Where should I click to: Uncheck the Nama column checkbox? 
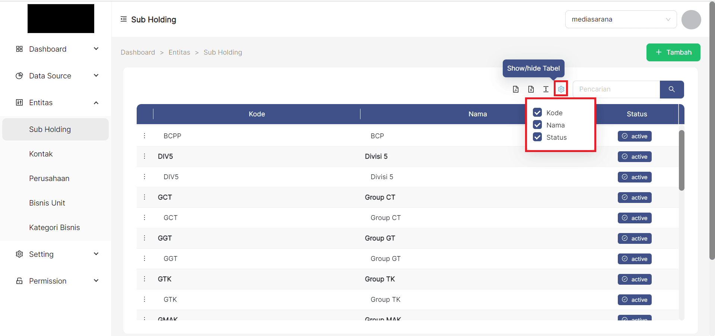(x=537, y=125)
